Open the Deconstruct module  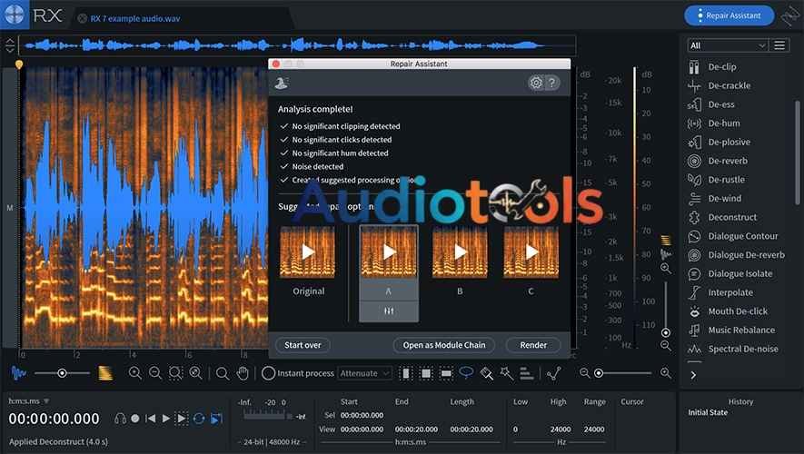click(732, 217)
